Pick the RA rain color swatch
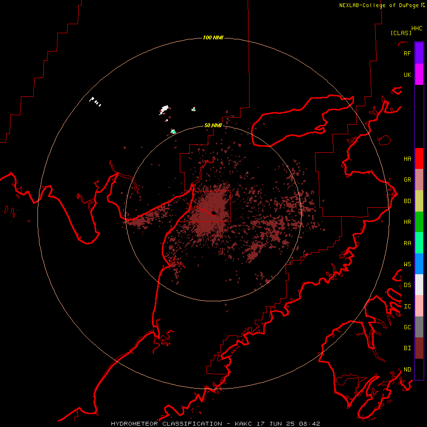 [419, 243]
